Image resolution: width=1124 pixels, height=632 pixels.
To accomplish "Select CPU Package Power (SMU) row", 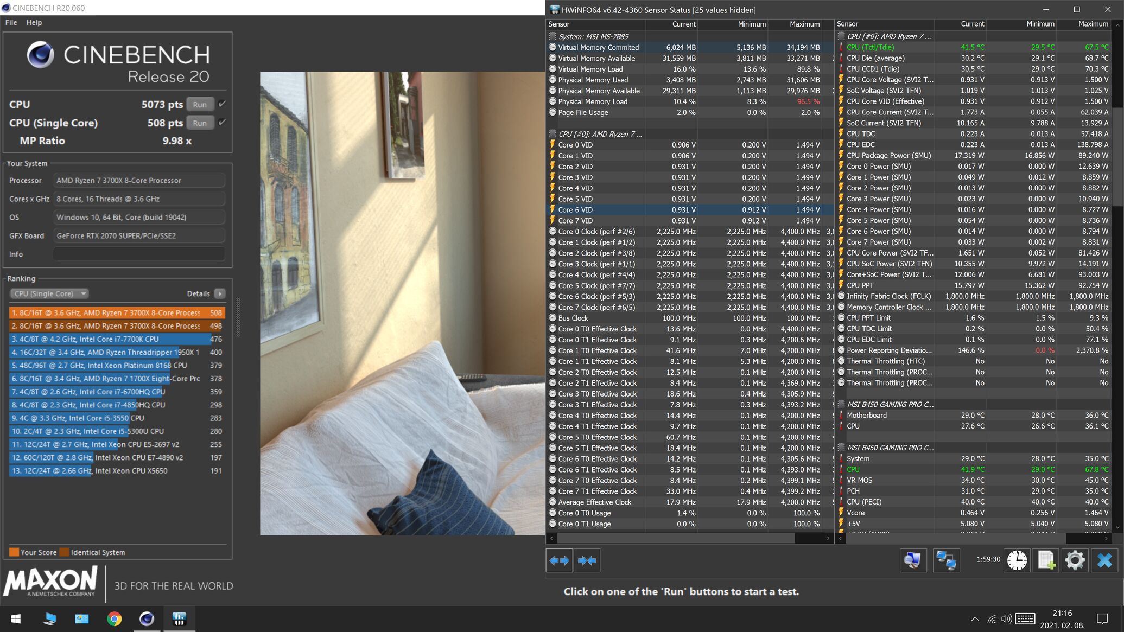I will 974,155.
